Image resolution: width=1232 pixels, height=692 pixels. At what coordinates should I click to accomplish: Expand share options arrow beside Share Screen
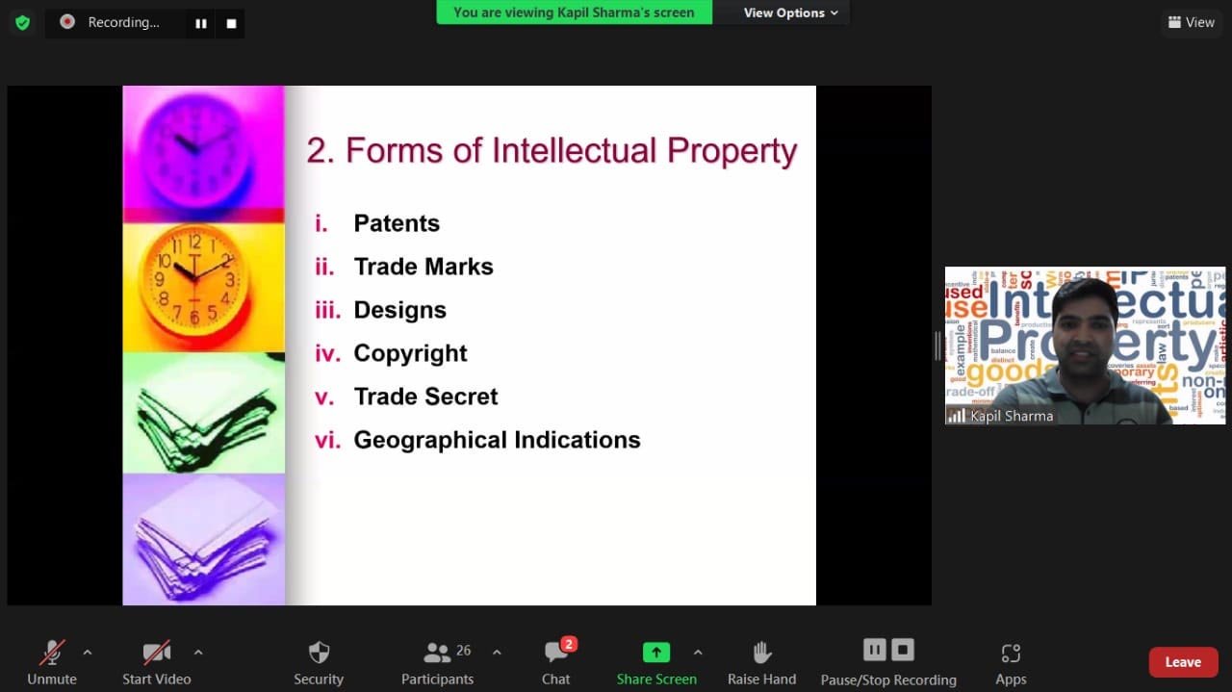tap(698, 653)
